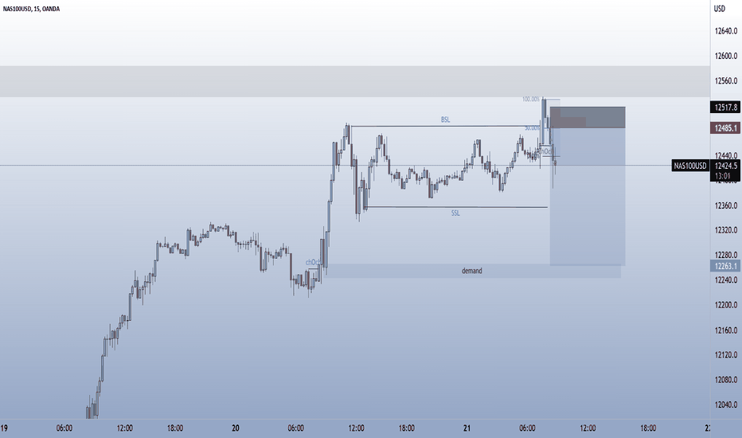Click the 12040.0 price axis level

tap(726, 405)
